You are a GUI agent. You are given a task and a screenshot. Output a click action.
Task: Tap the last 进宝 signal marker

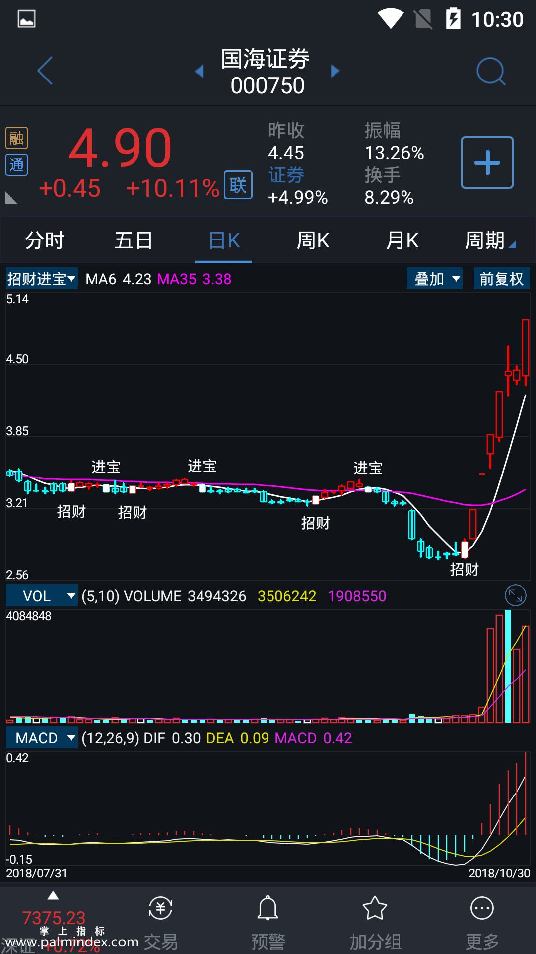368,468
